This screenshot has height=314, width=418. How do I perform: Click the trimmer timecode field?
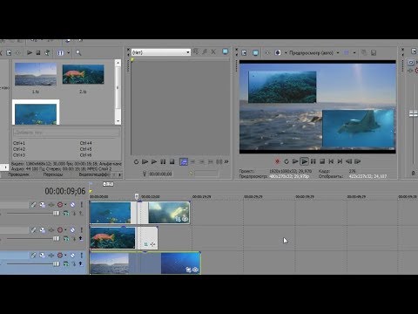pyautogui.click(x=160, y=174)
